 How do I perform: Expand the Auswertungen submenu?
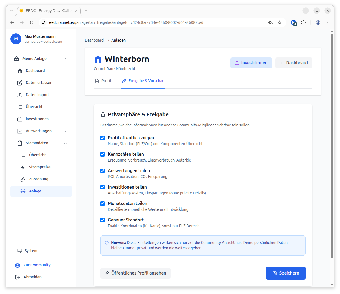click(x=65, y=131)
